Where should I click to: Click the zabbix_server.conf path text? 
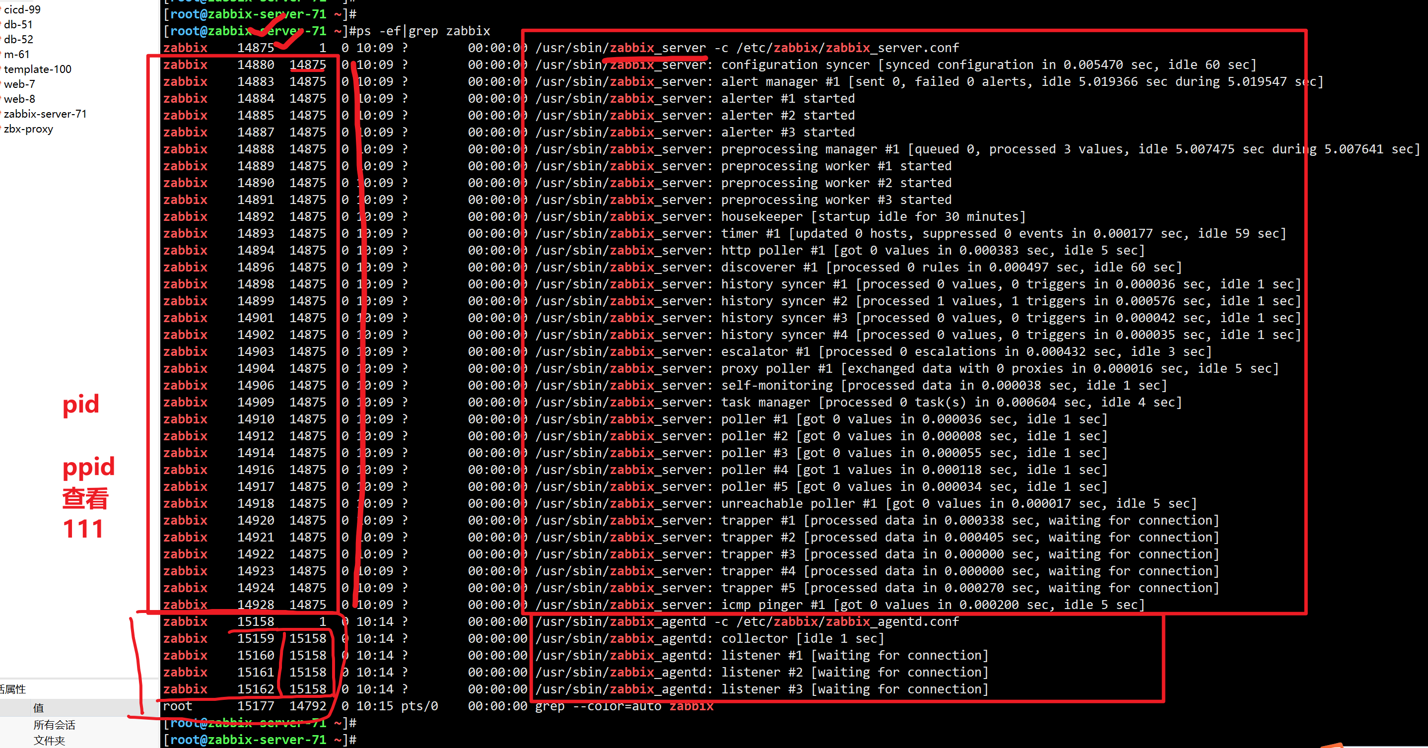848,48
